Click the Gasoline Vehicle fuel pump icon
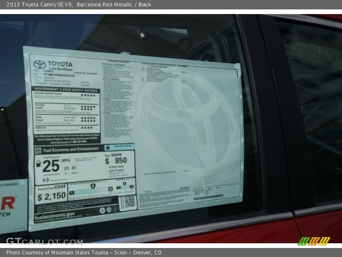 tap(108, 147)
